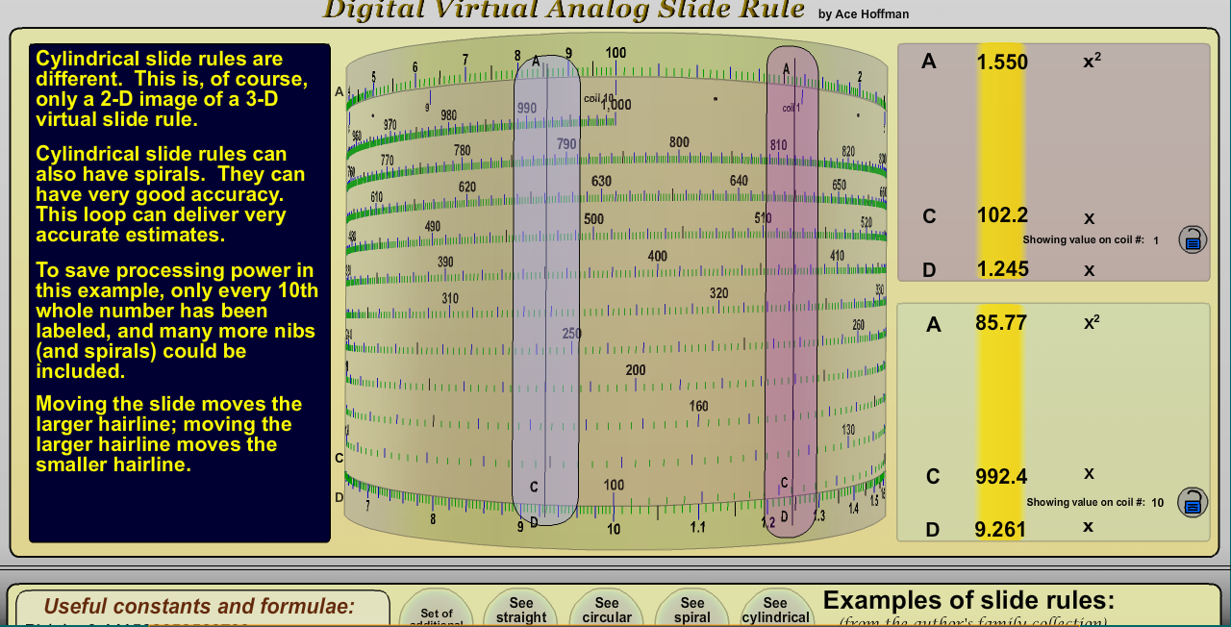Image resolution: width=1231 pixels, height=627 pixels.
Task: Select the A value 1.550 readout
Action: (1002, 62)
